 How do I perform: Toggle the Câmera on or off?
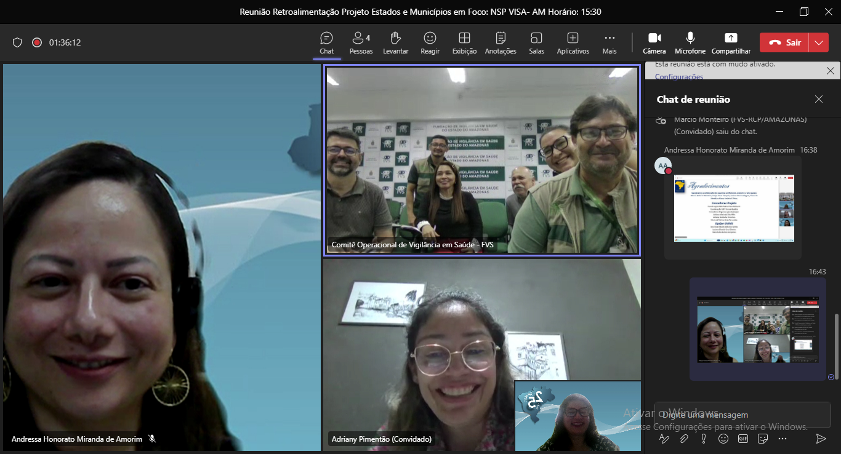pos(654,42)
